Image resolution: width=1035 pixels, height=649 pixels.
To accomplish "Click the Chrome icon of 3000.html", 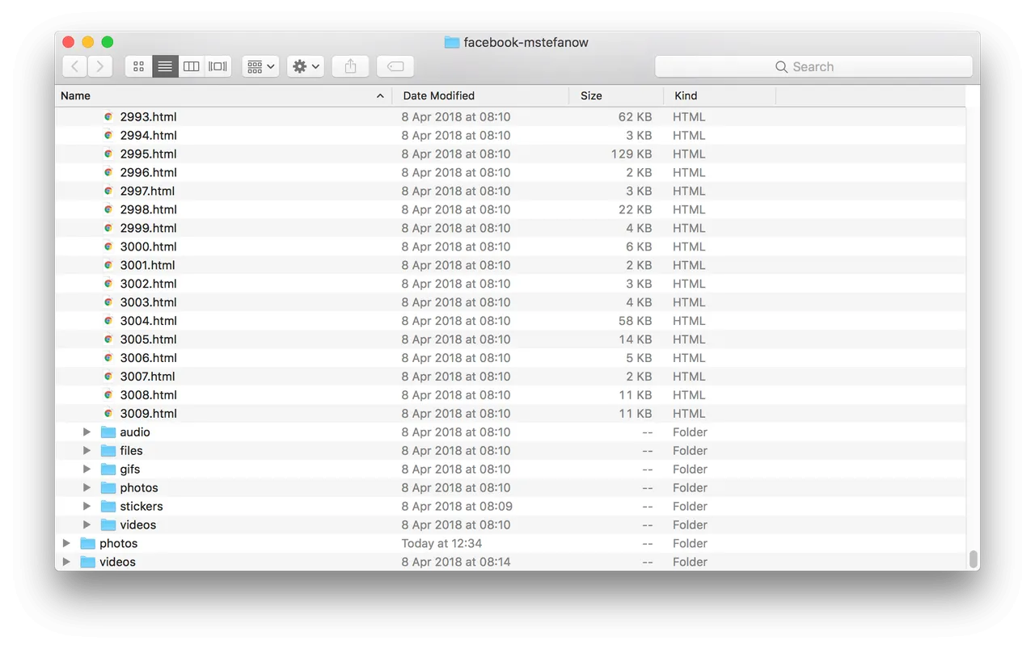I will pyautogui.click(x=108, y=247).
